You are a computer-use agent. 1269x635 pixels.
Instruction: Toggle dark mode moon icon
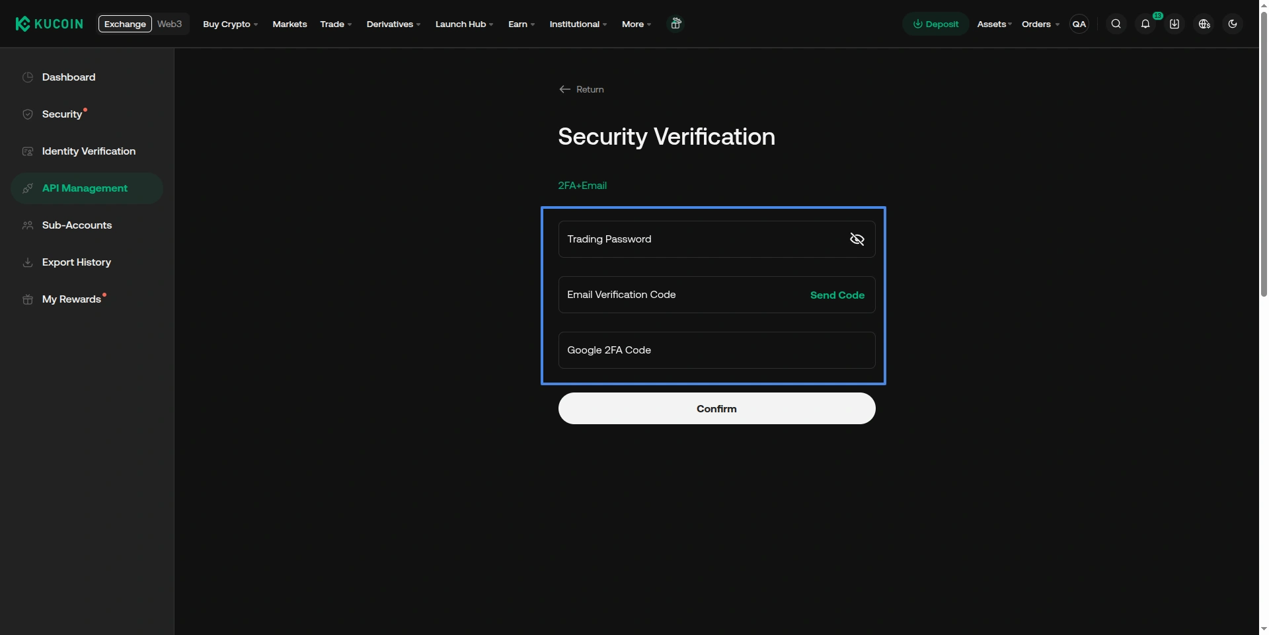(1233, 24)
